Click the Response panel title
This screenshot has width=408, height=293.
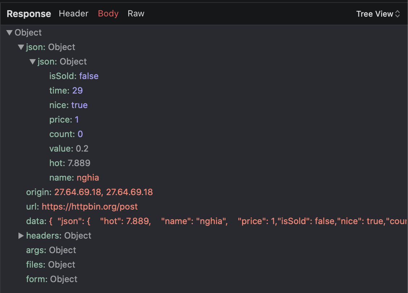click(29, 14)
